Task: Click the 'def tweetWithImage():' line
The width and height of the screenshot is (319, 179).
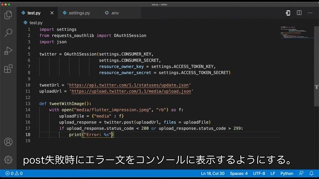Action: (65, 104)
